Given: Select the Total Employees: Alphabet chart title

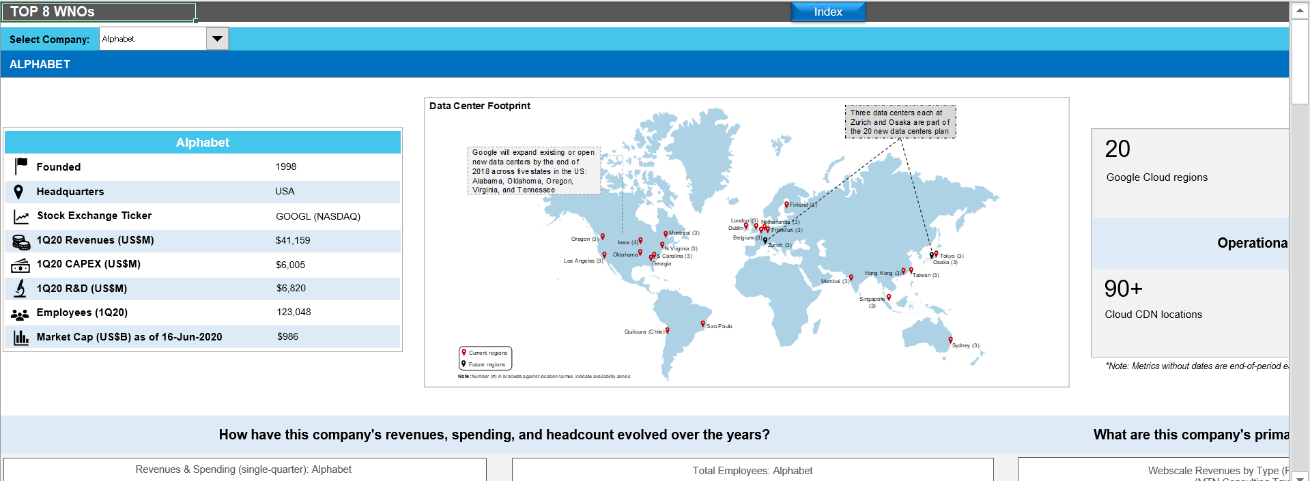Looking at the screenshot, I should 752,471.
